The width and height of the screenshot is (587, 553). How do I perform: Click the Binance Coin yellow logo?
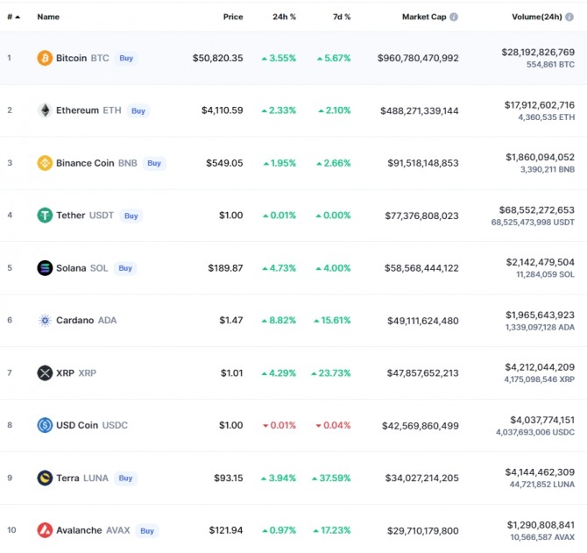45,163
